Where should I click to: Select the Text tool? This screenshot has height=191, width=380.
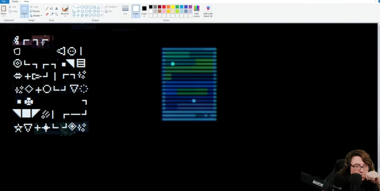coord(56,9)
